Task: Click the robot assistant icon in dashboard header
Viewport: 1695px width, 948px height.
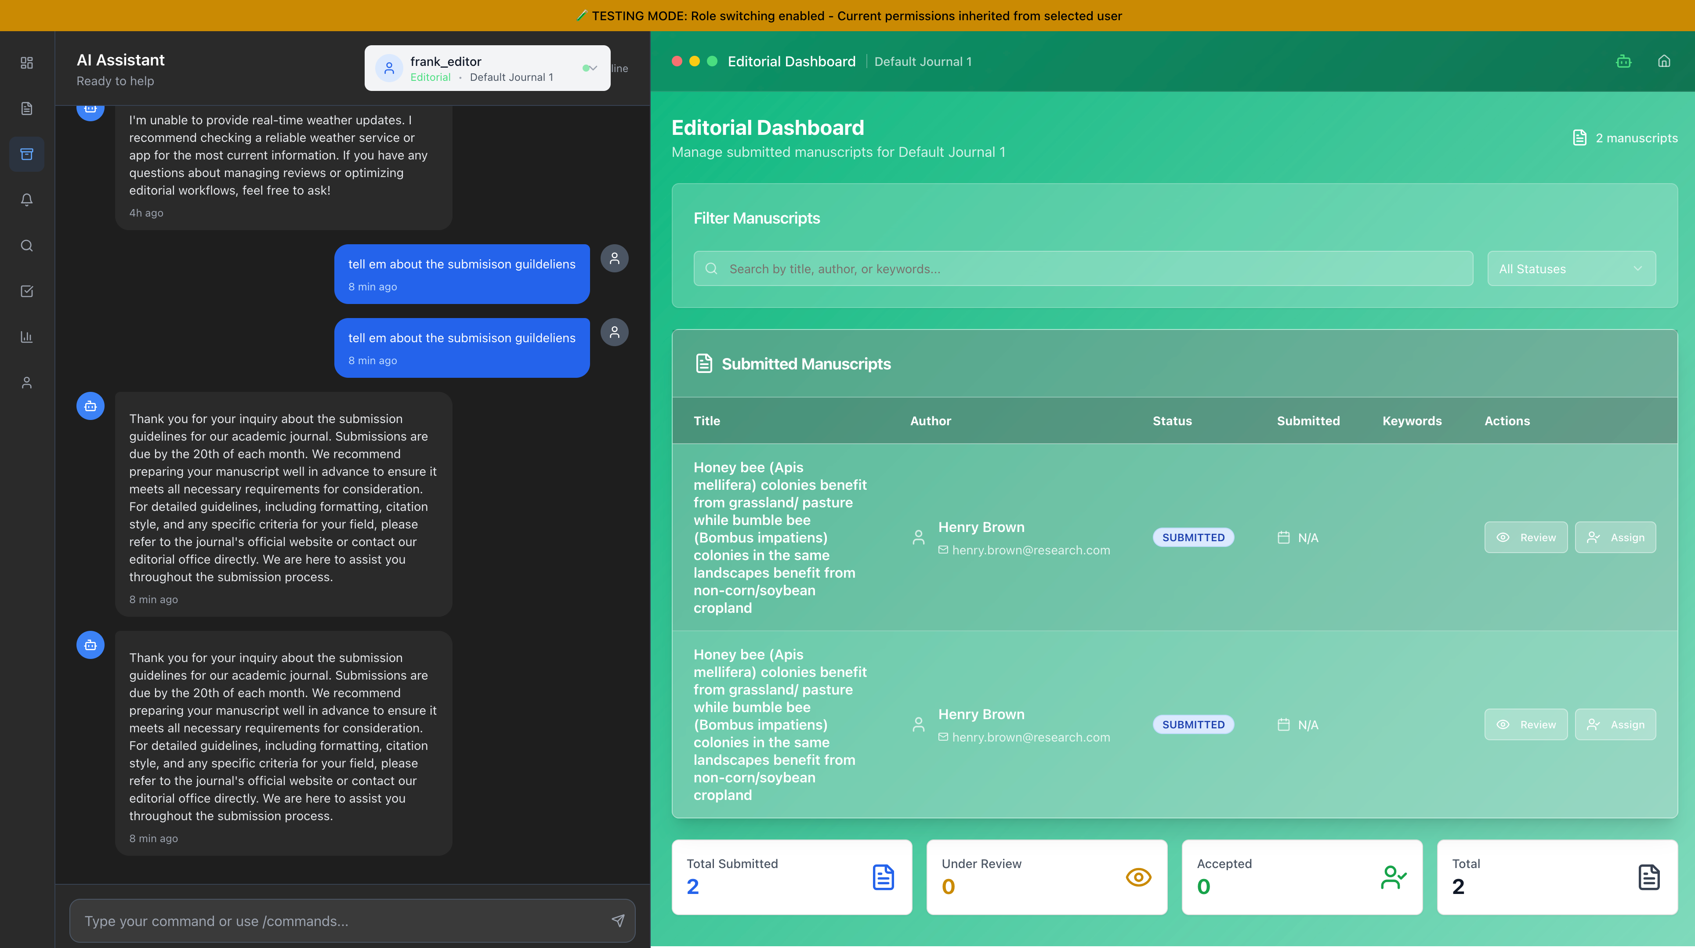Action: pyautogui.click(x=1623, y=61)
